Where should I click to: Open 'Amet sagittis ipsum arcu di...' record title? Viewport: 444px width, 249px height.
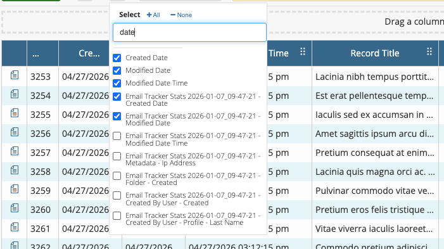coord(374,134)
